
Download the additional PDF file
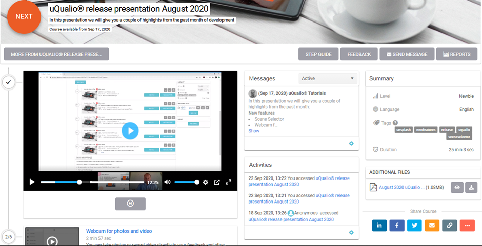point(471,187)
